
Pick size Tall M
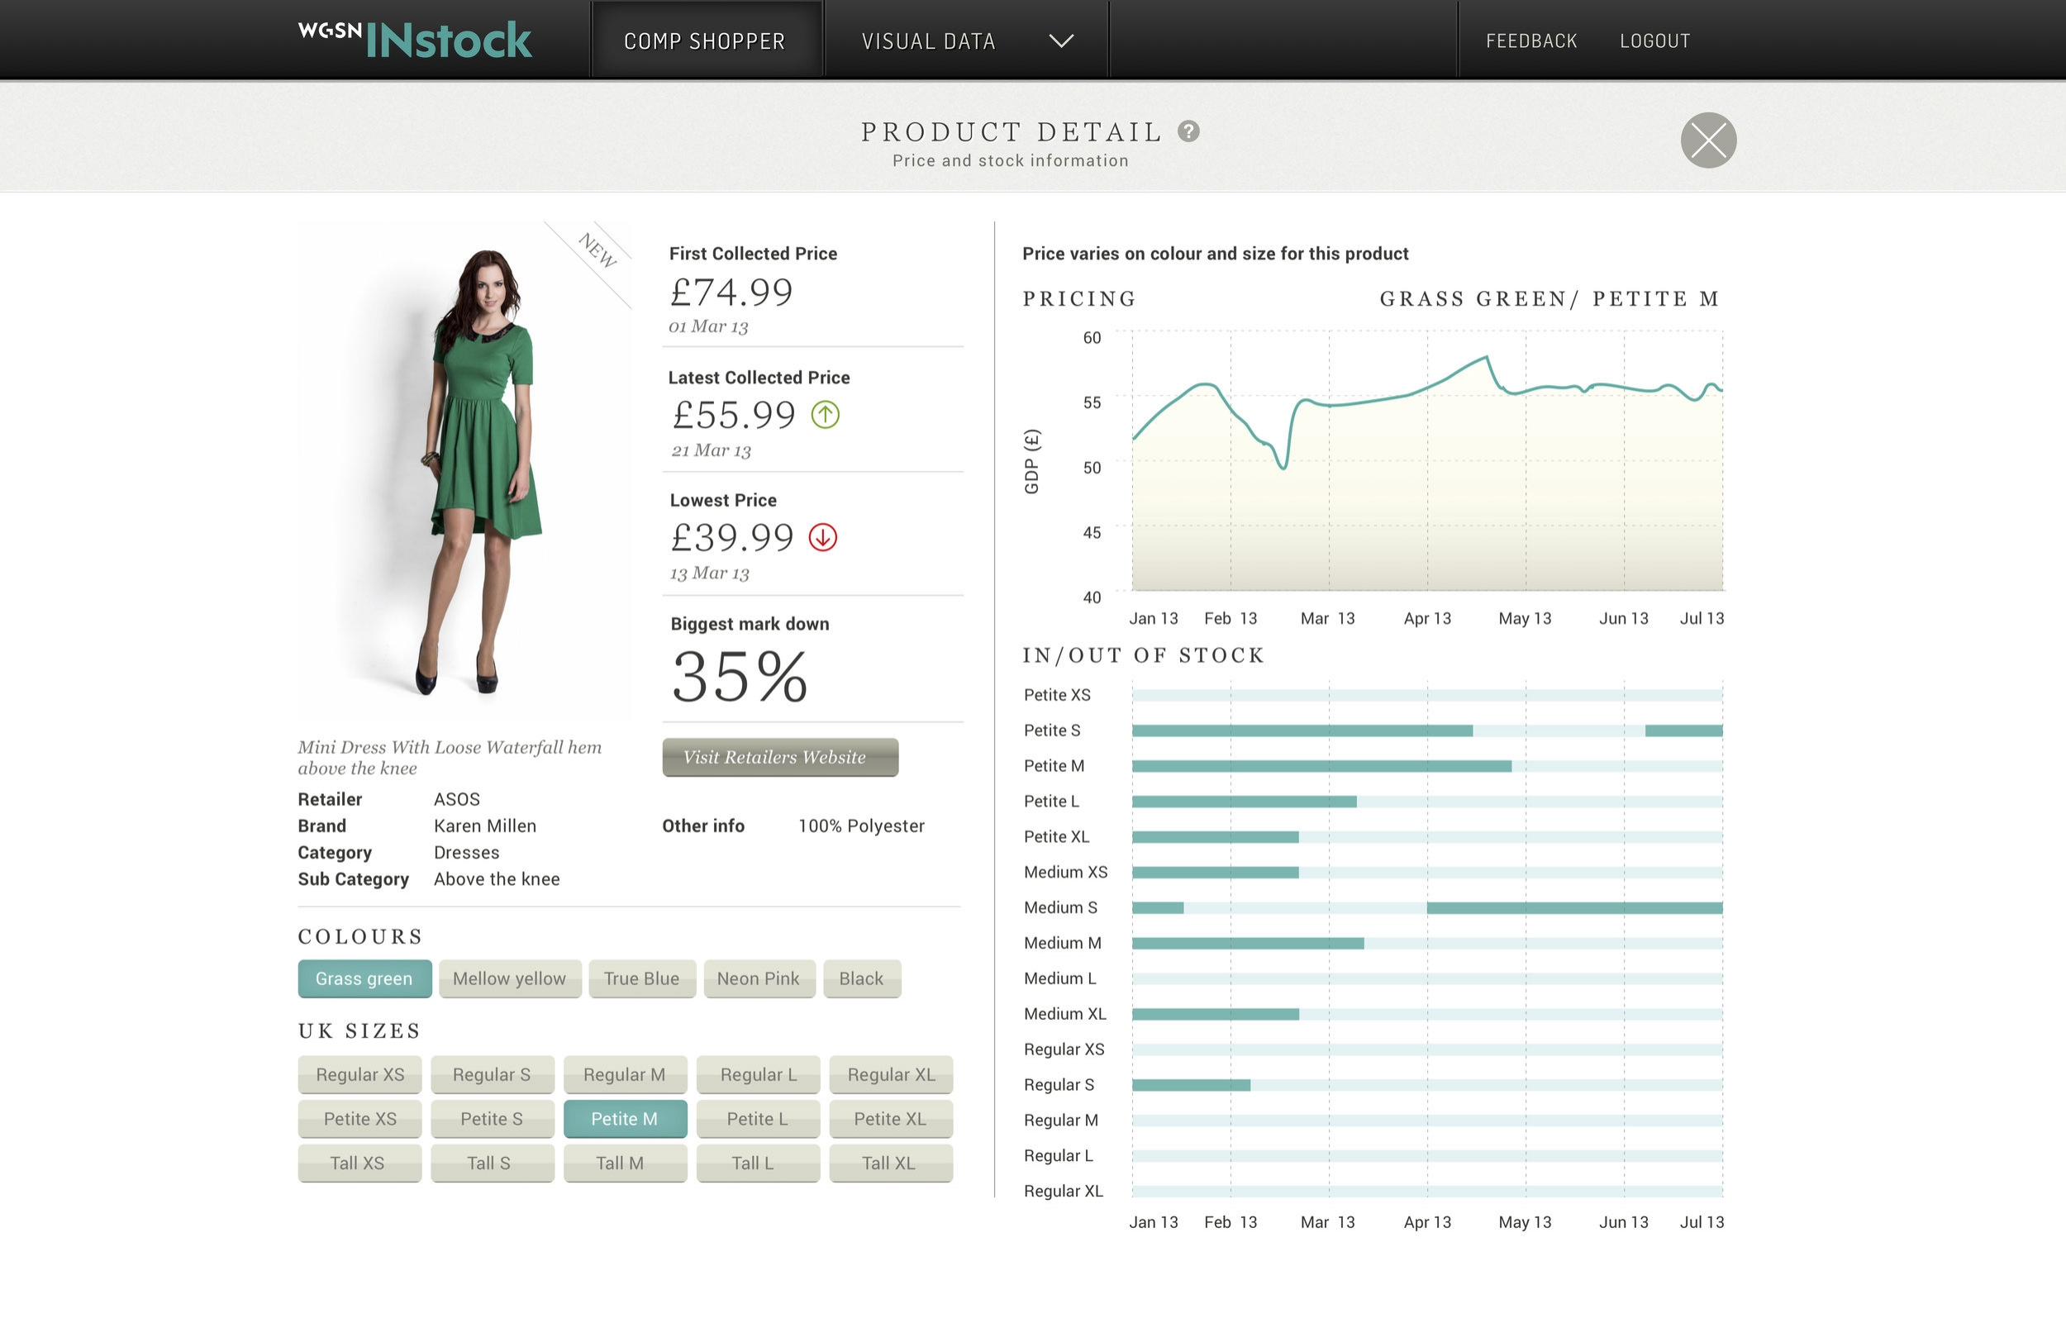(625, 1164)
